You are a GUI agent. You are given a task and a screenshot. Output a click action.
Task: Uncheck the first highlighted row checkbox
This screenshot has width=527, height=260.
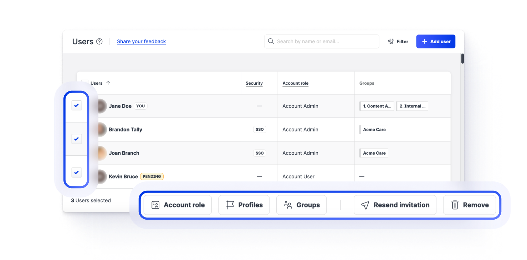(x=76, y=105)
